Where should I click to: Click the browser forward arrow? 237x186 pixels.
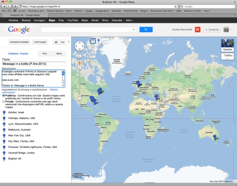click(9, 6)
